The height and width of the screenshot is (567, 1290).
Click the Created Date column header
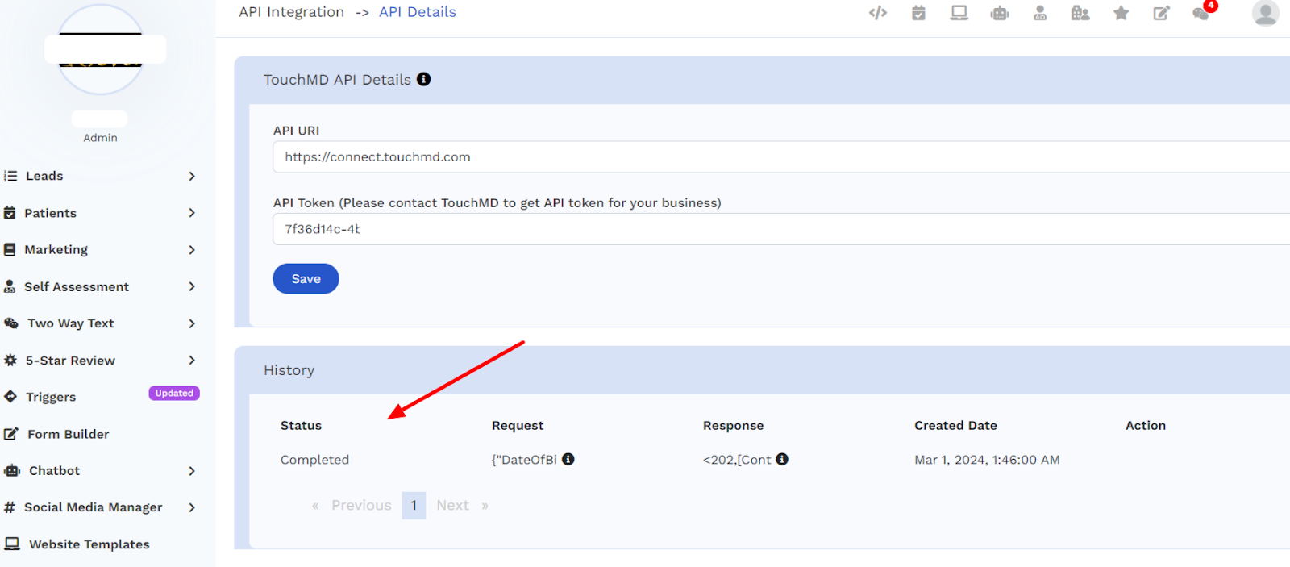[955, 425]
